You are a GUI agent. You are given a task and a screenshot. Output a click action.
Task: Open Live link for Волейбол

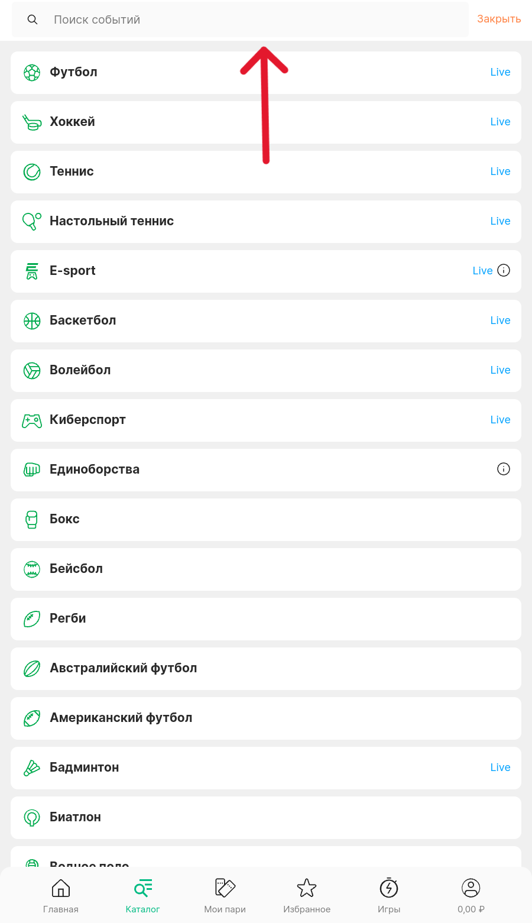tap(500, 370)
